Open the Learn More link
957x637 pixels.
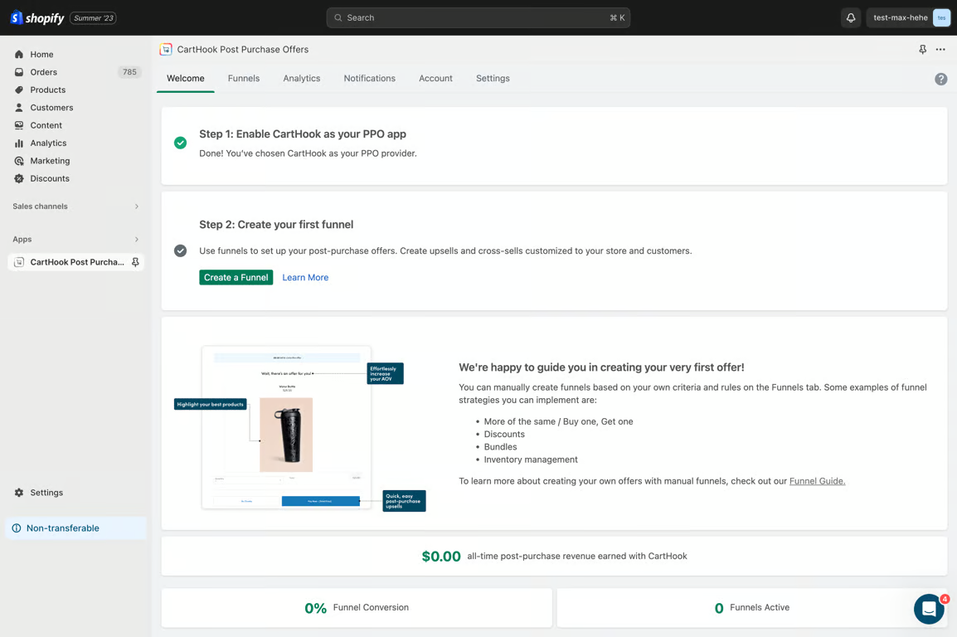point(305,277)
